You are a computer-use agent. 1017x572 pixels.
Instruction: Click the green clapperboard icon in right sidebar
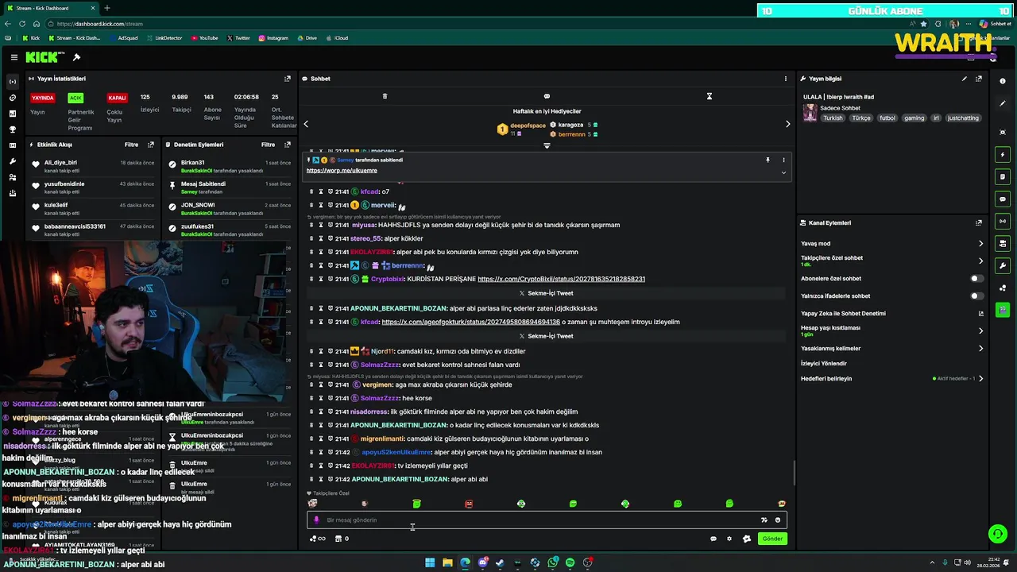coord(1003,310)
